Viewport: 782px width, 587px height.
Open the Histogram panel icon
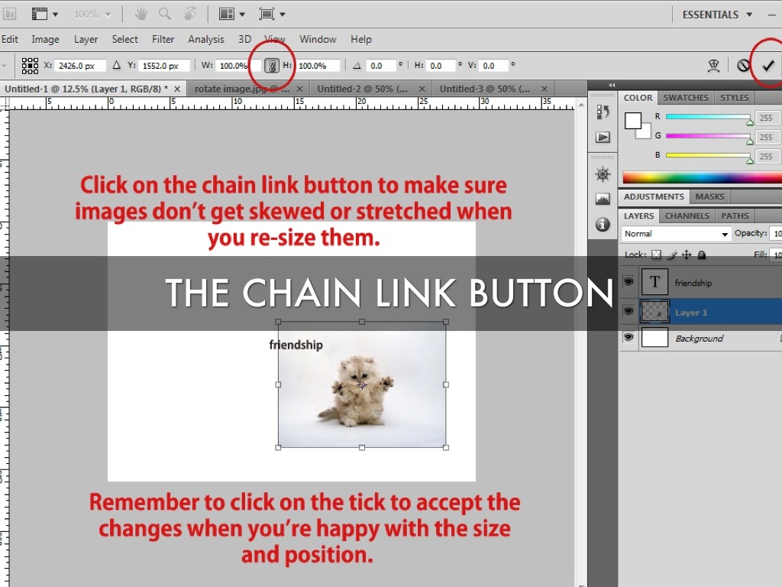click(x=603, y=199)
